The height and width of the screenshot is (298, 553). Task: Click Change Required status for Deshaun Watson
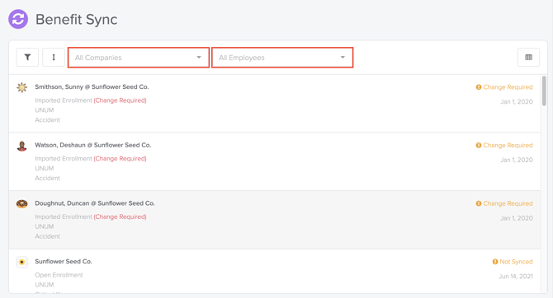pyautogui.click(x=504, y=146)
